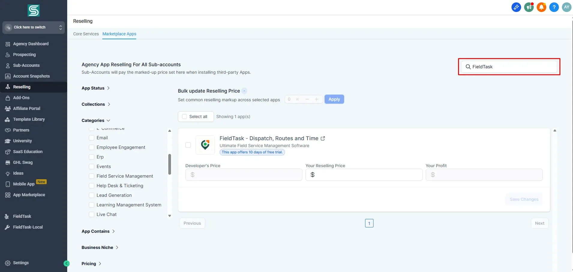Check the Select all checkbox
Viewport: 573px width, 272px height.
click(x=184, y=117)
